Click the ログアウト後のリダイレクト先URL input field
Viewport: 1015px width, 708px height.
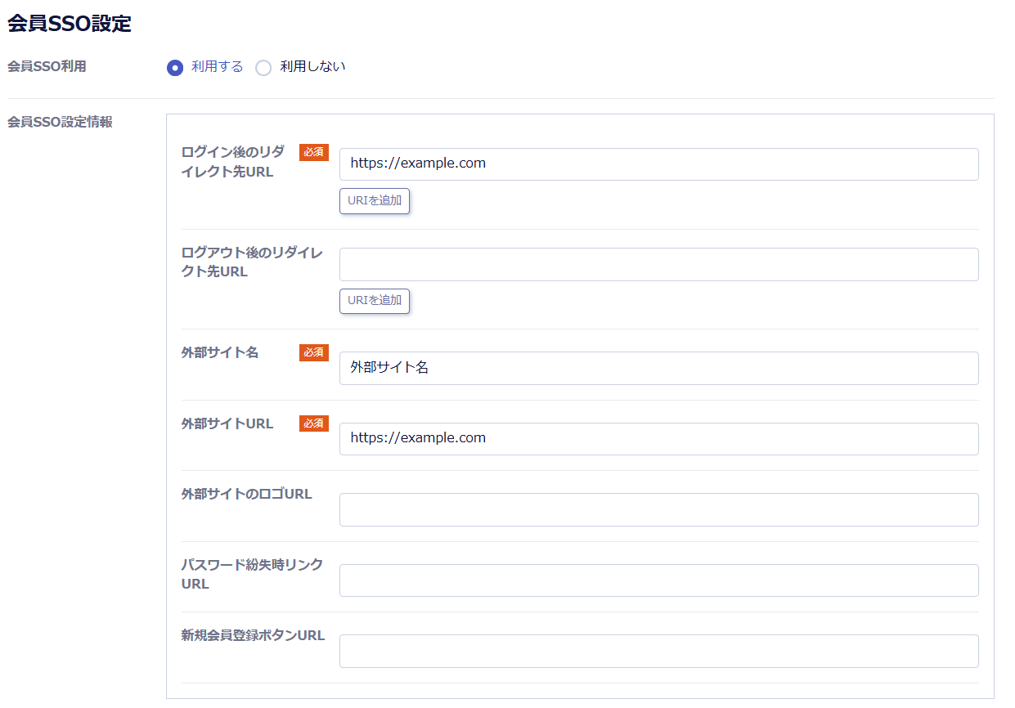coord(658,264)
